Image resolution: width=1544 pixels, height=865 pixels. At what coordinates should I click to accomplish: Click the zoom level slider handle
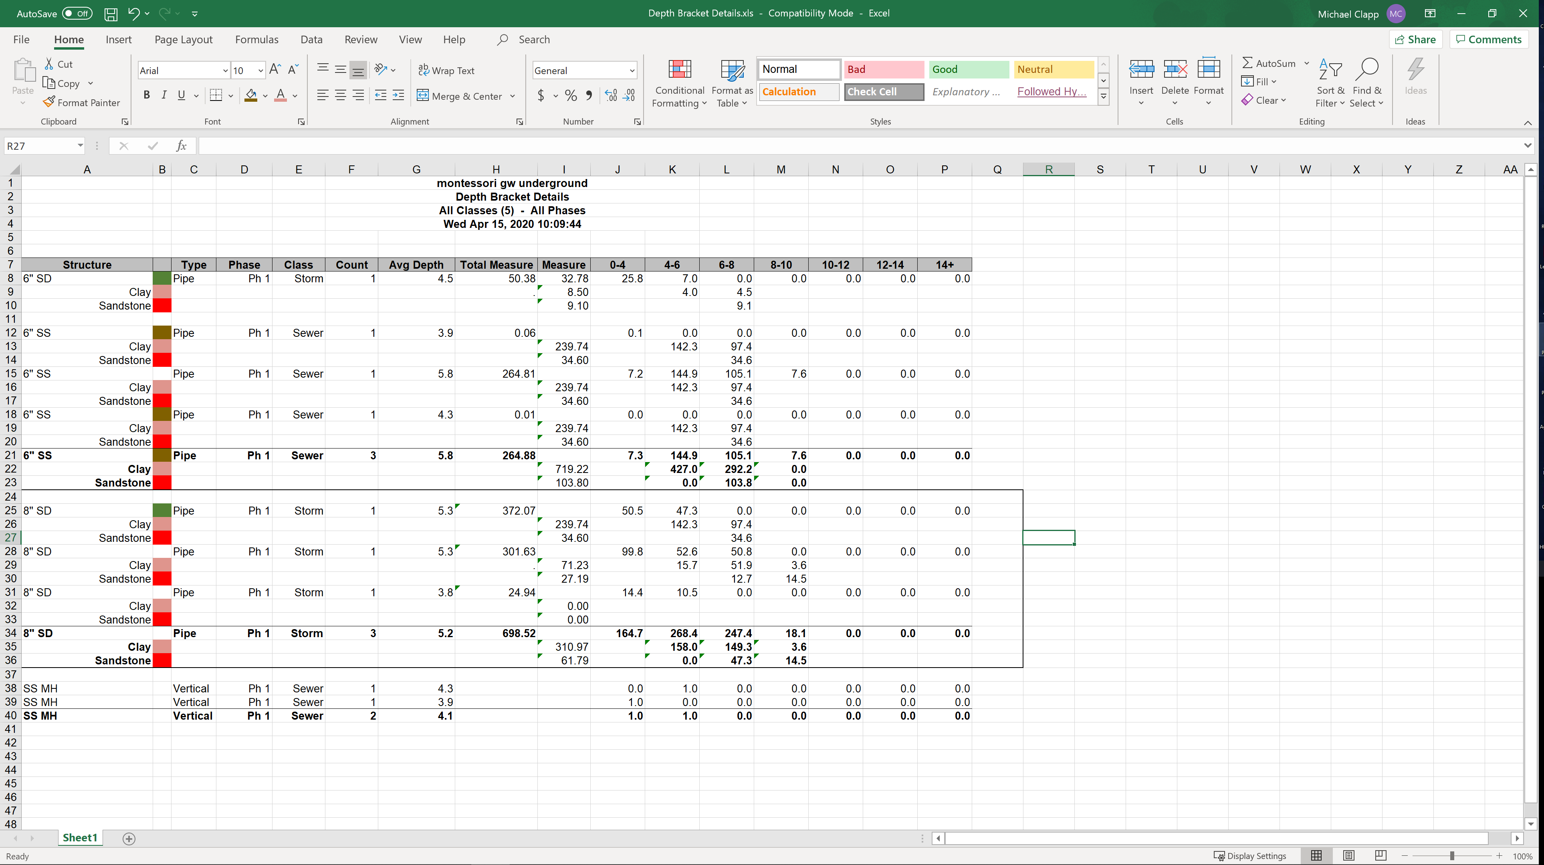1452,856
